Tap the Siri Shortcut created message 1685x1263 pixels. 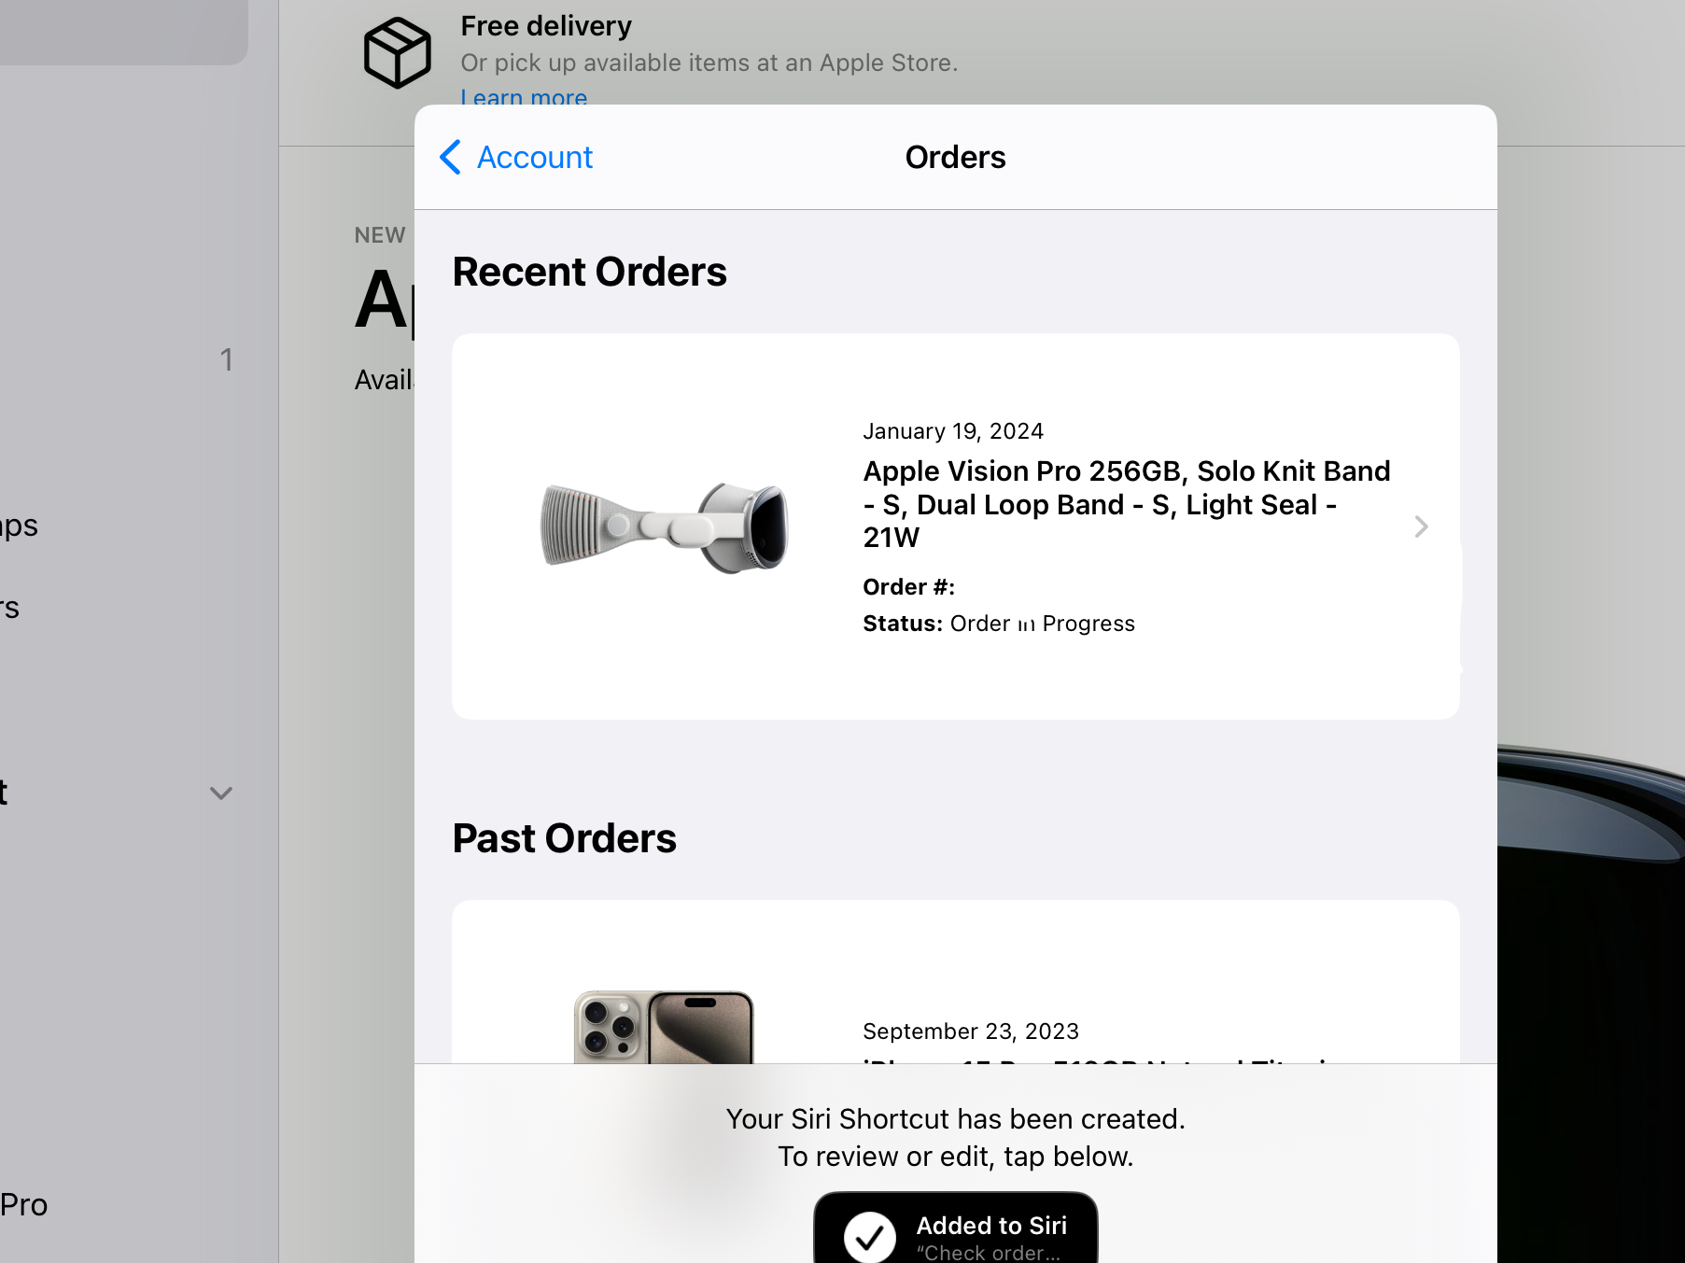(955, 1137)
